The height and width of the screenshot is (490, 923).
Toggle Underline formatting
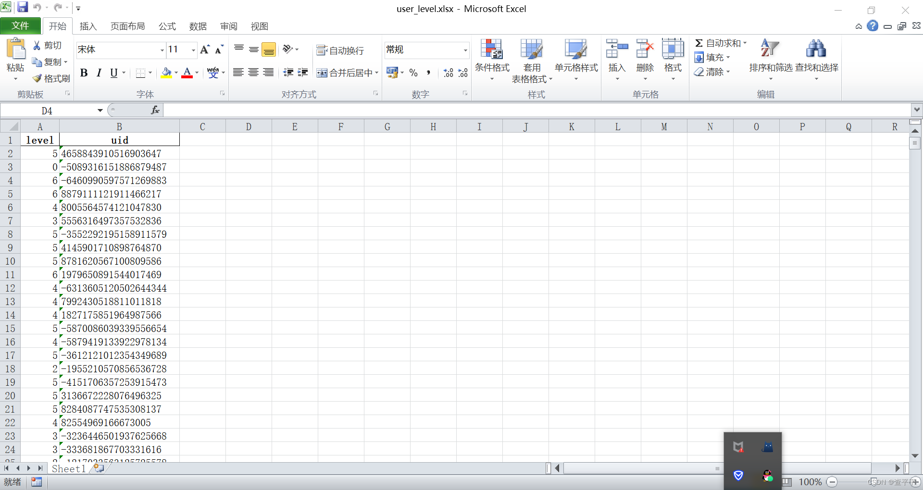[x=113, y=73]
